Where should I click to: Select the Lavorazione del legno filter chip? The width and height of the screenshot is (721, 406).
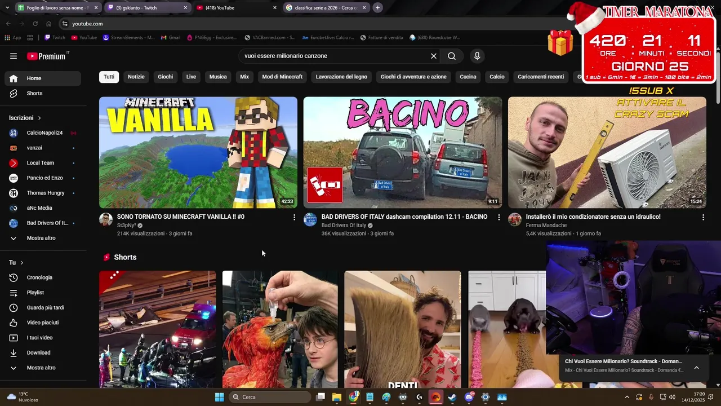[x=341, y=77]
